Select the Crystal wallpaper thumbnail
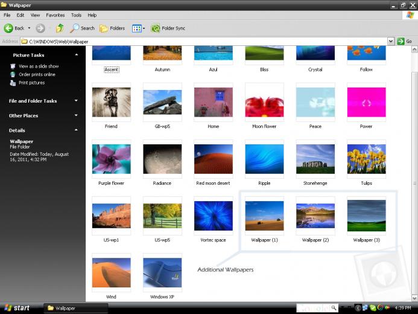The height and width of the screenshot is (314, 418). tap(315, 53)
